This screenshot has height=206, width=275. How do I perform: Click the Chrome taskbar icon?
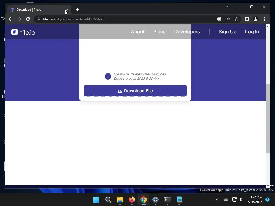coord(143,200)
